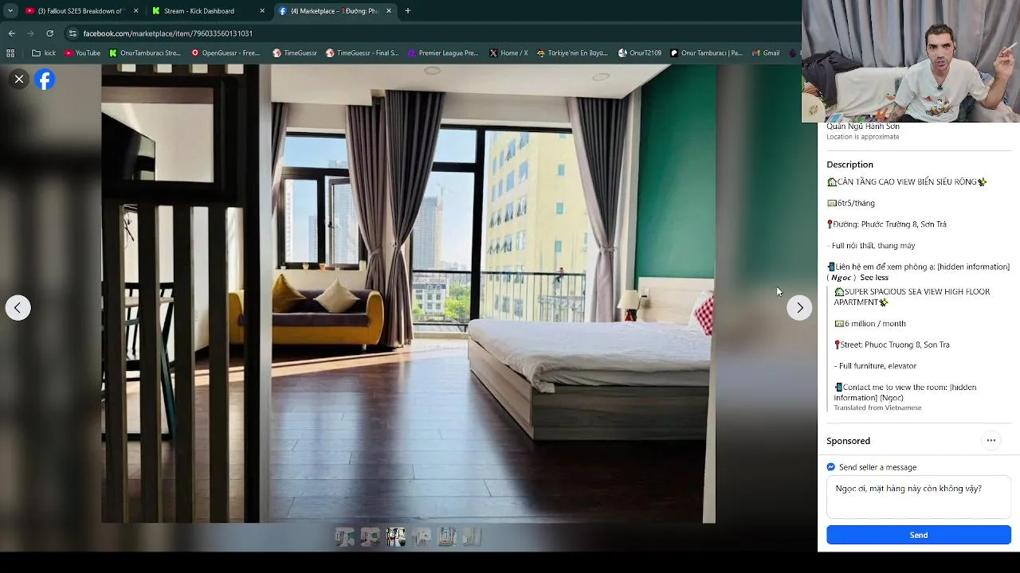Close the Kick Dashboard tab

pos(262,11)
